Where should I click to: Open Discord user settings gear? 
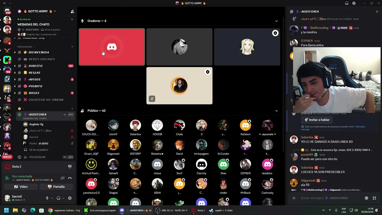coord(70,198)
